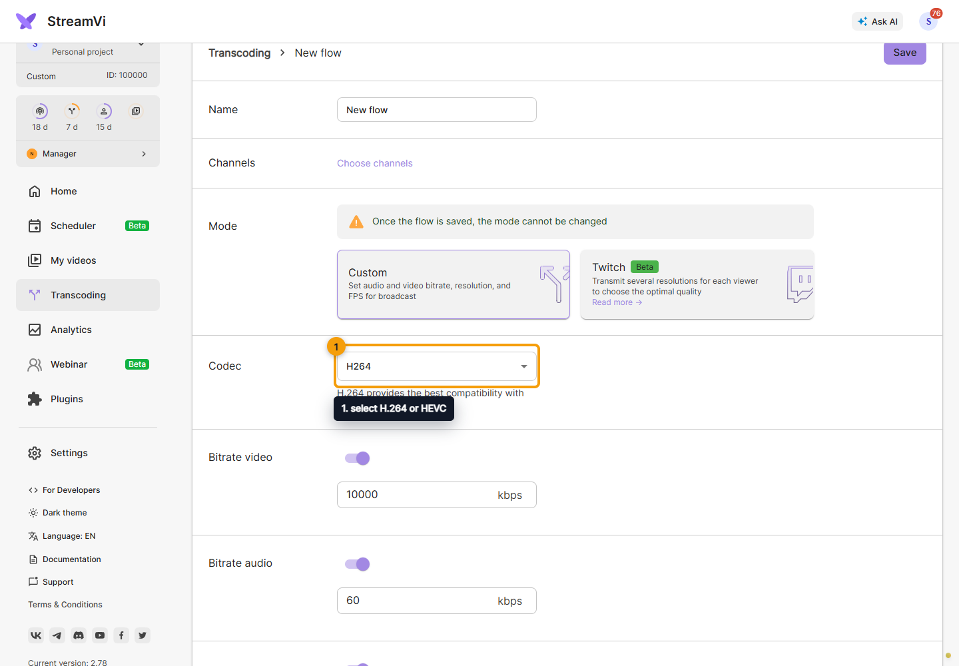Open the broadcast quota icon showing 18 d

coord(40,111)
